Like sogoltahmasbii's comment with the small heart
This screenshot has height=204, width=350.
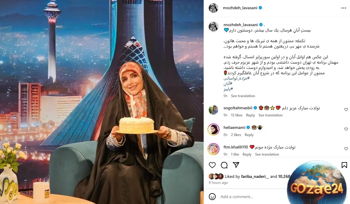pos(346,110)
